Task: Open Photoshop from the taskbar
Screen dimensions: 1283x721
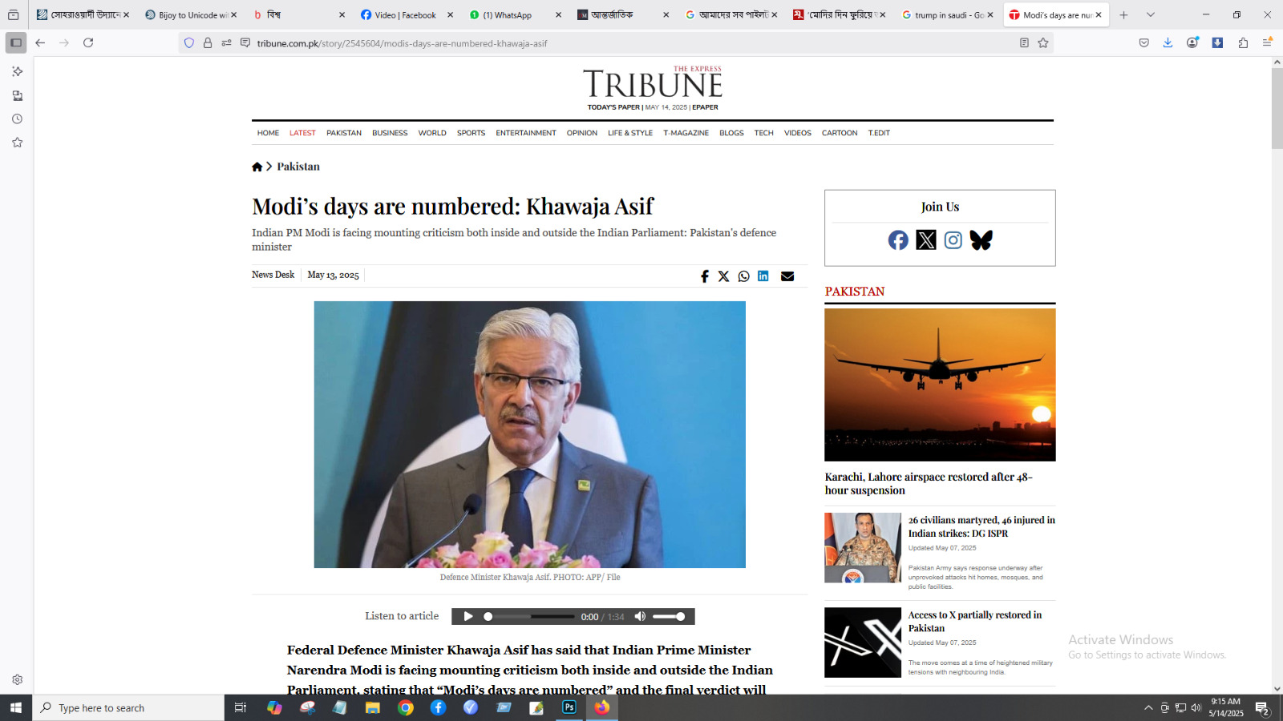Action: pos(569,707)
